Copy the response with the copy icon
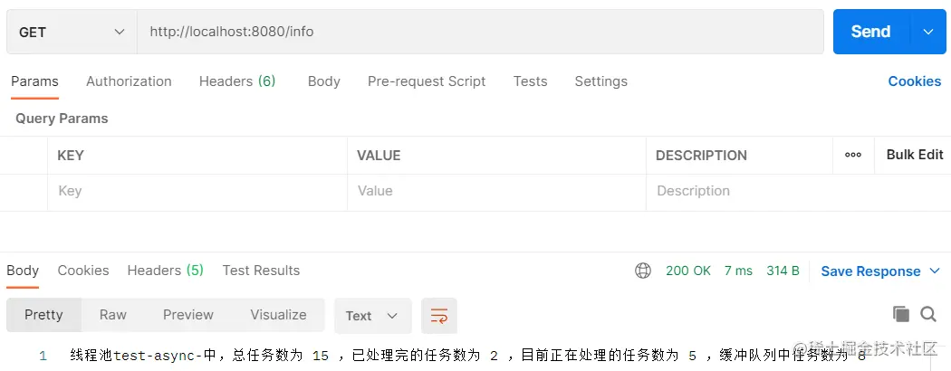The image size is (951, 371). (x=901, y=314)
